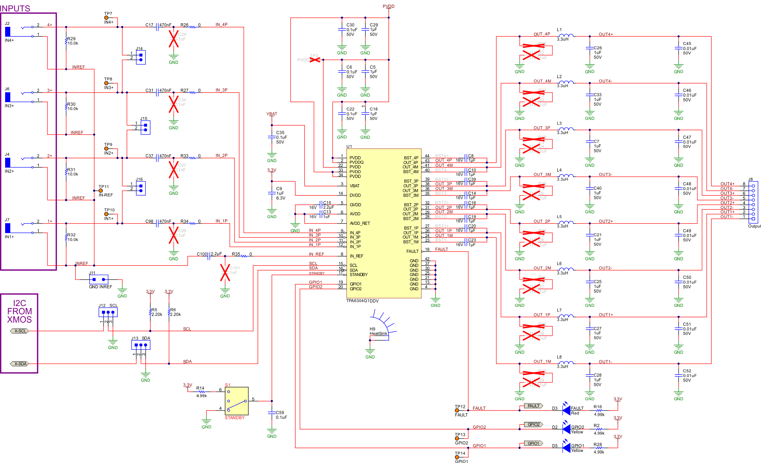The image size is (761, 463).
Task: Toggle the STANDBY switch S1
Action: [x=236, y=402]
